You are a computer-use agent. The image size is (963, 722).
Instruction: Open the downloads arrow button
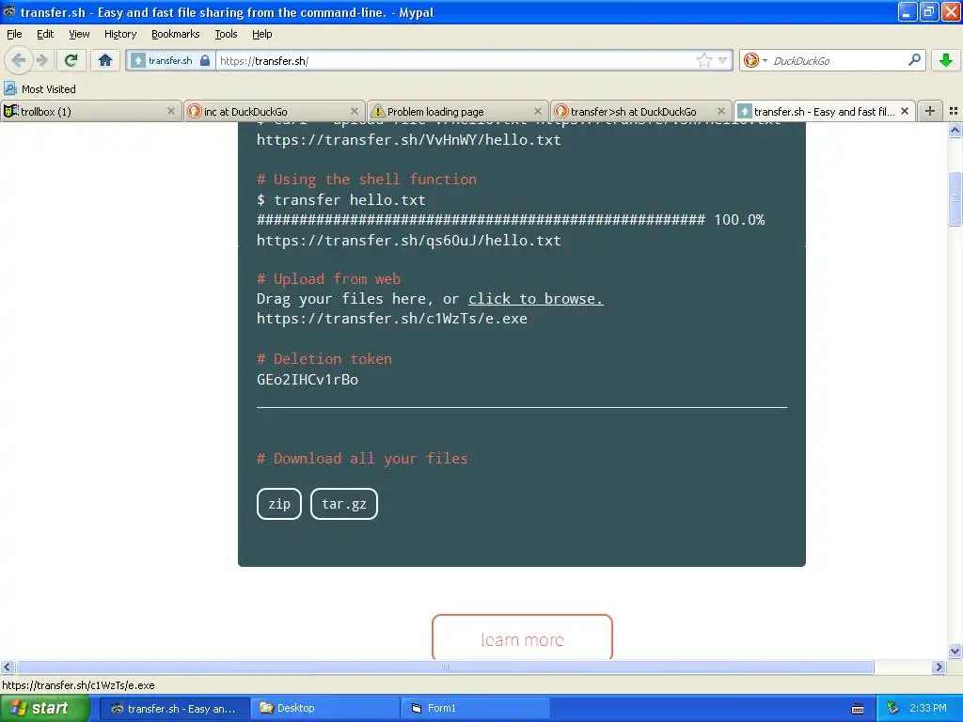pyautogui.click(x=946, y=60)
